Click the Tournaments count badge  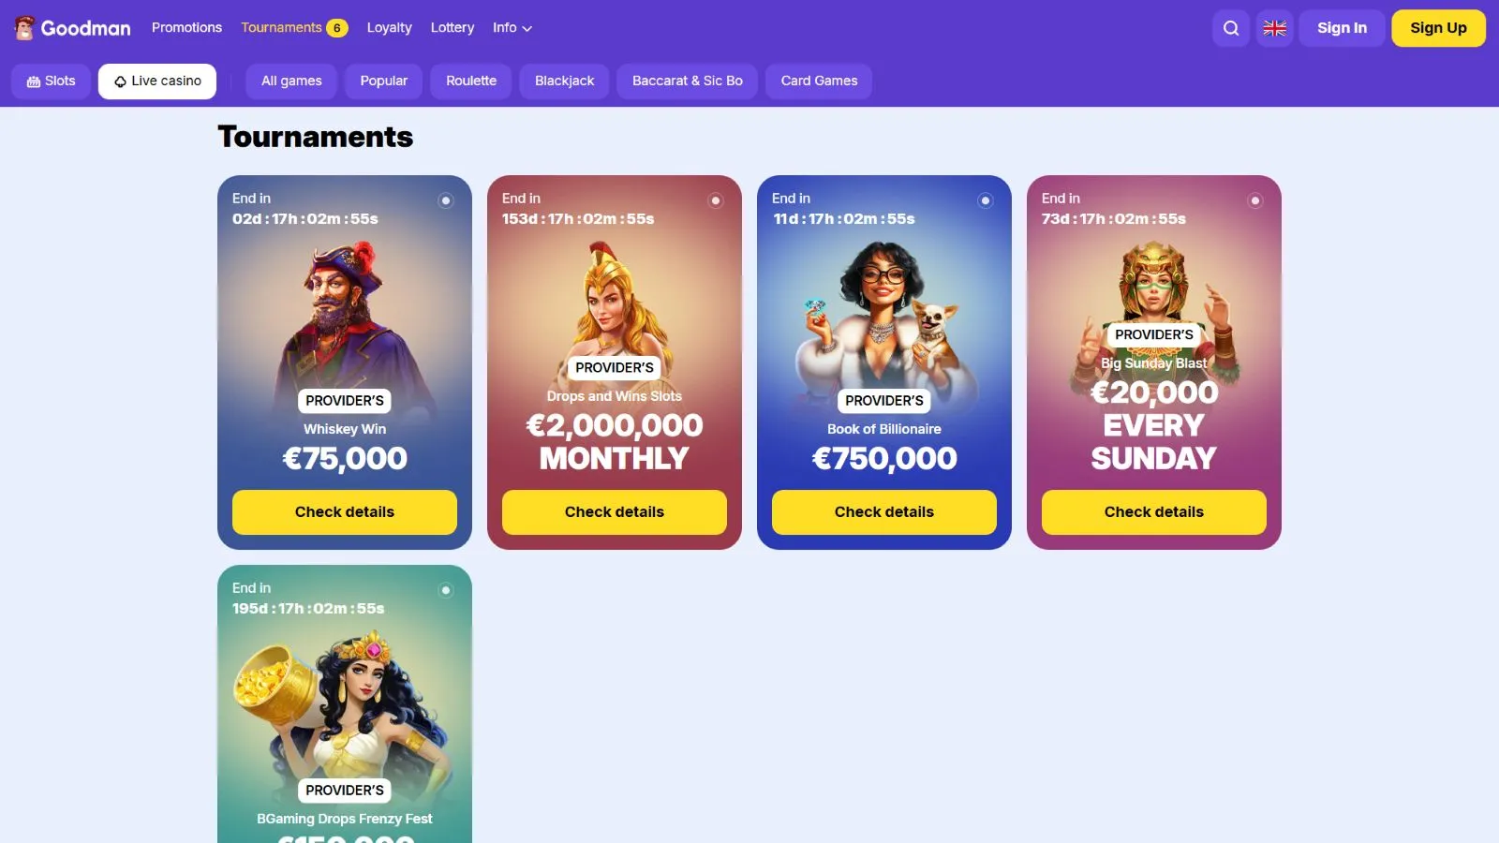click(337, 28)
